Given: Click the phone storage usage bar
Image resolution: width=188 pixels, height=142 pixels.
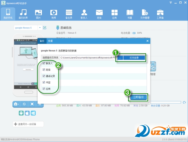Looking at the screenshot, I should tap(165, 102).
